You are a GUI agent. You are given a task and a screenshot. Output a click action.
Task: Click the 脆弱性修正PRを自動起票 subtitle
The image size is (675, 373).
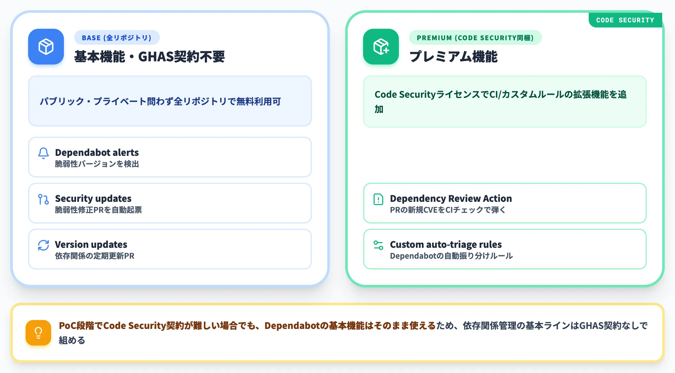click(x=98, y=210)
